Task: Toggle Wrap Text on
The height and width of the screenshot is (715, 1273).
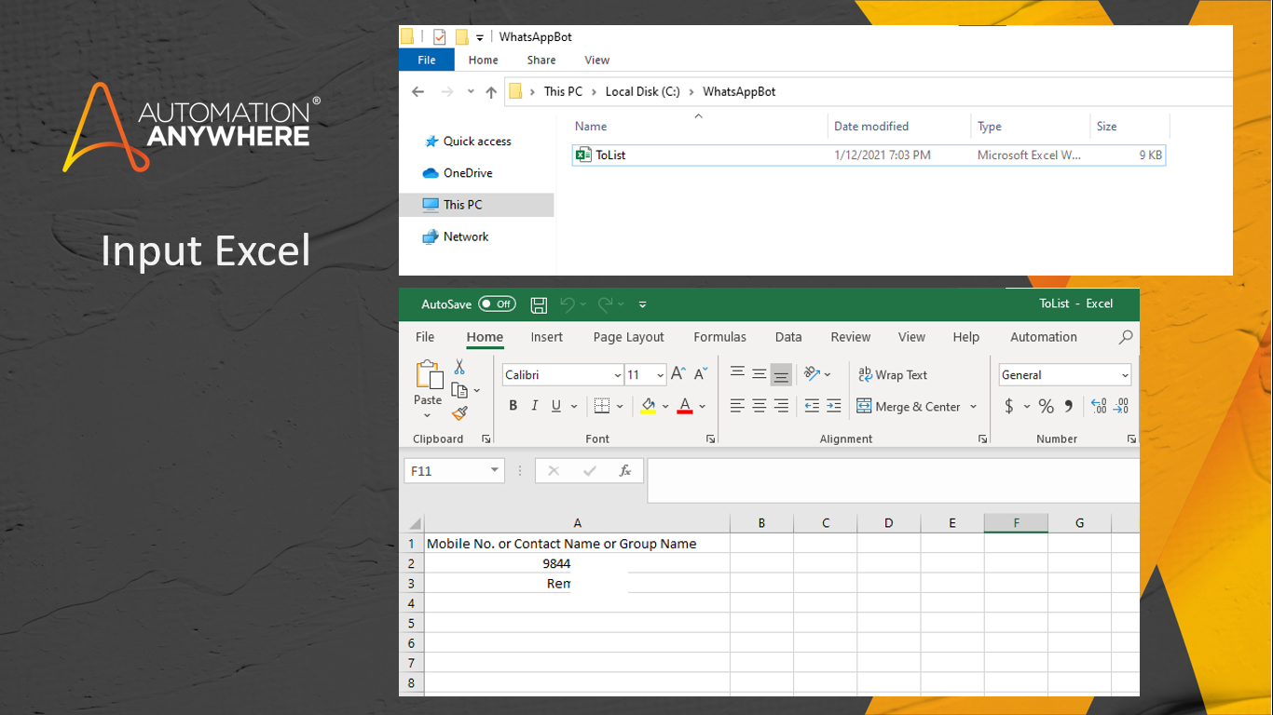Action: tap(892, 375)
